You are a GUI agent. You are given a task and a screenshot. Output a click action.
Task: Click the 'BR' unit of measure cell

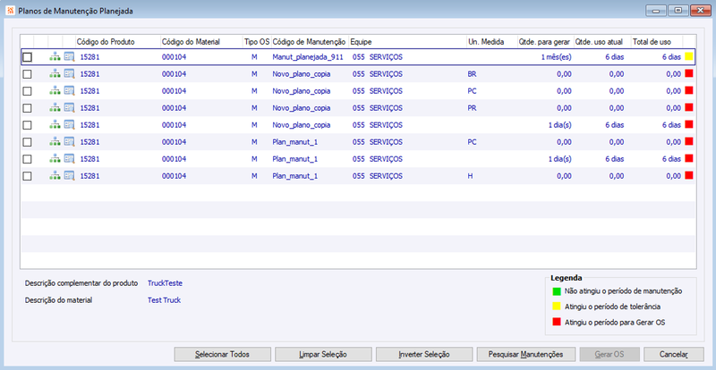pyautogui.click(x=472, y=74)
